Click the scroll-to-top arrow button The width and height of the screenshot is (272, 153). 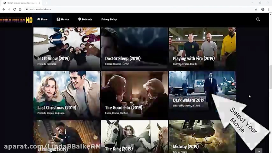tap(259, 151)
